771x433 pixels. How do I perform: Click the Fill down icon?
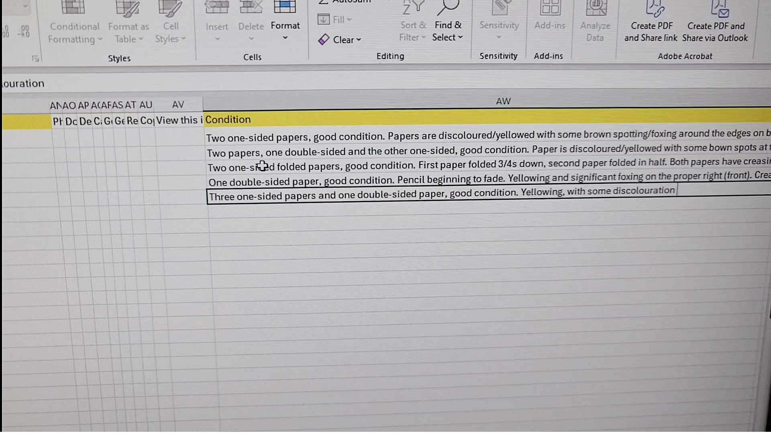[x=324, y=19]
